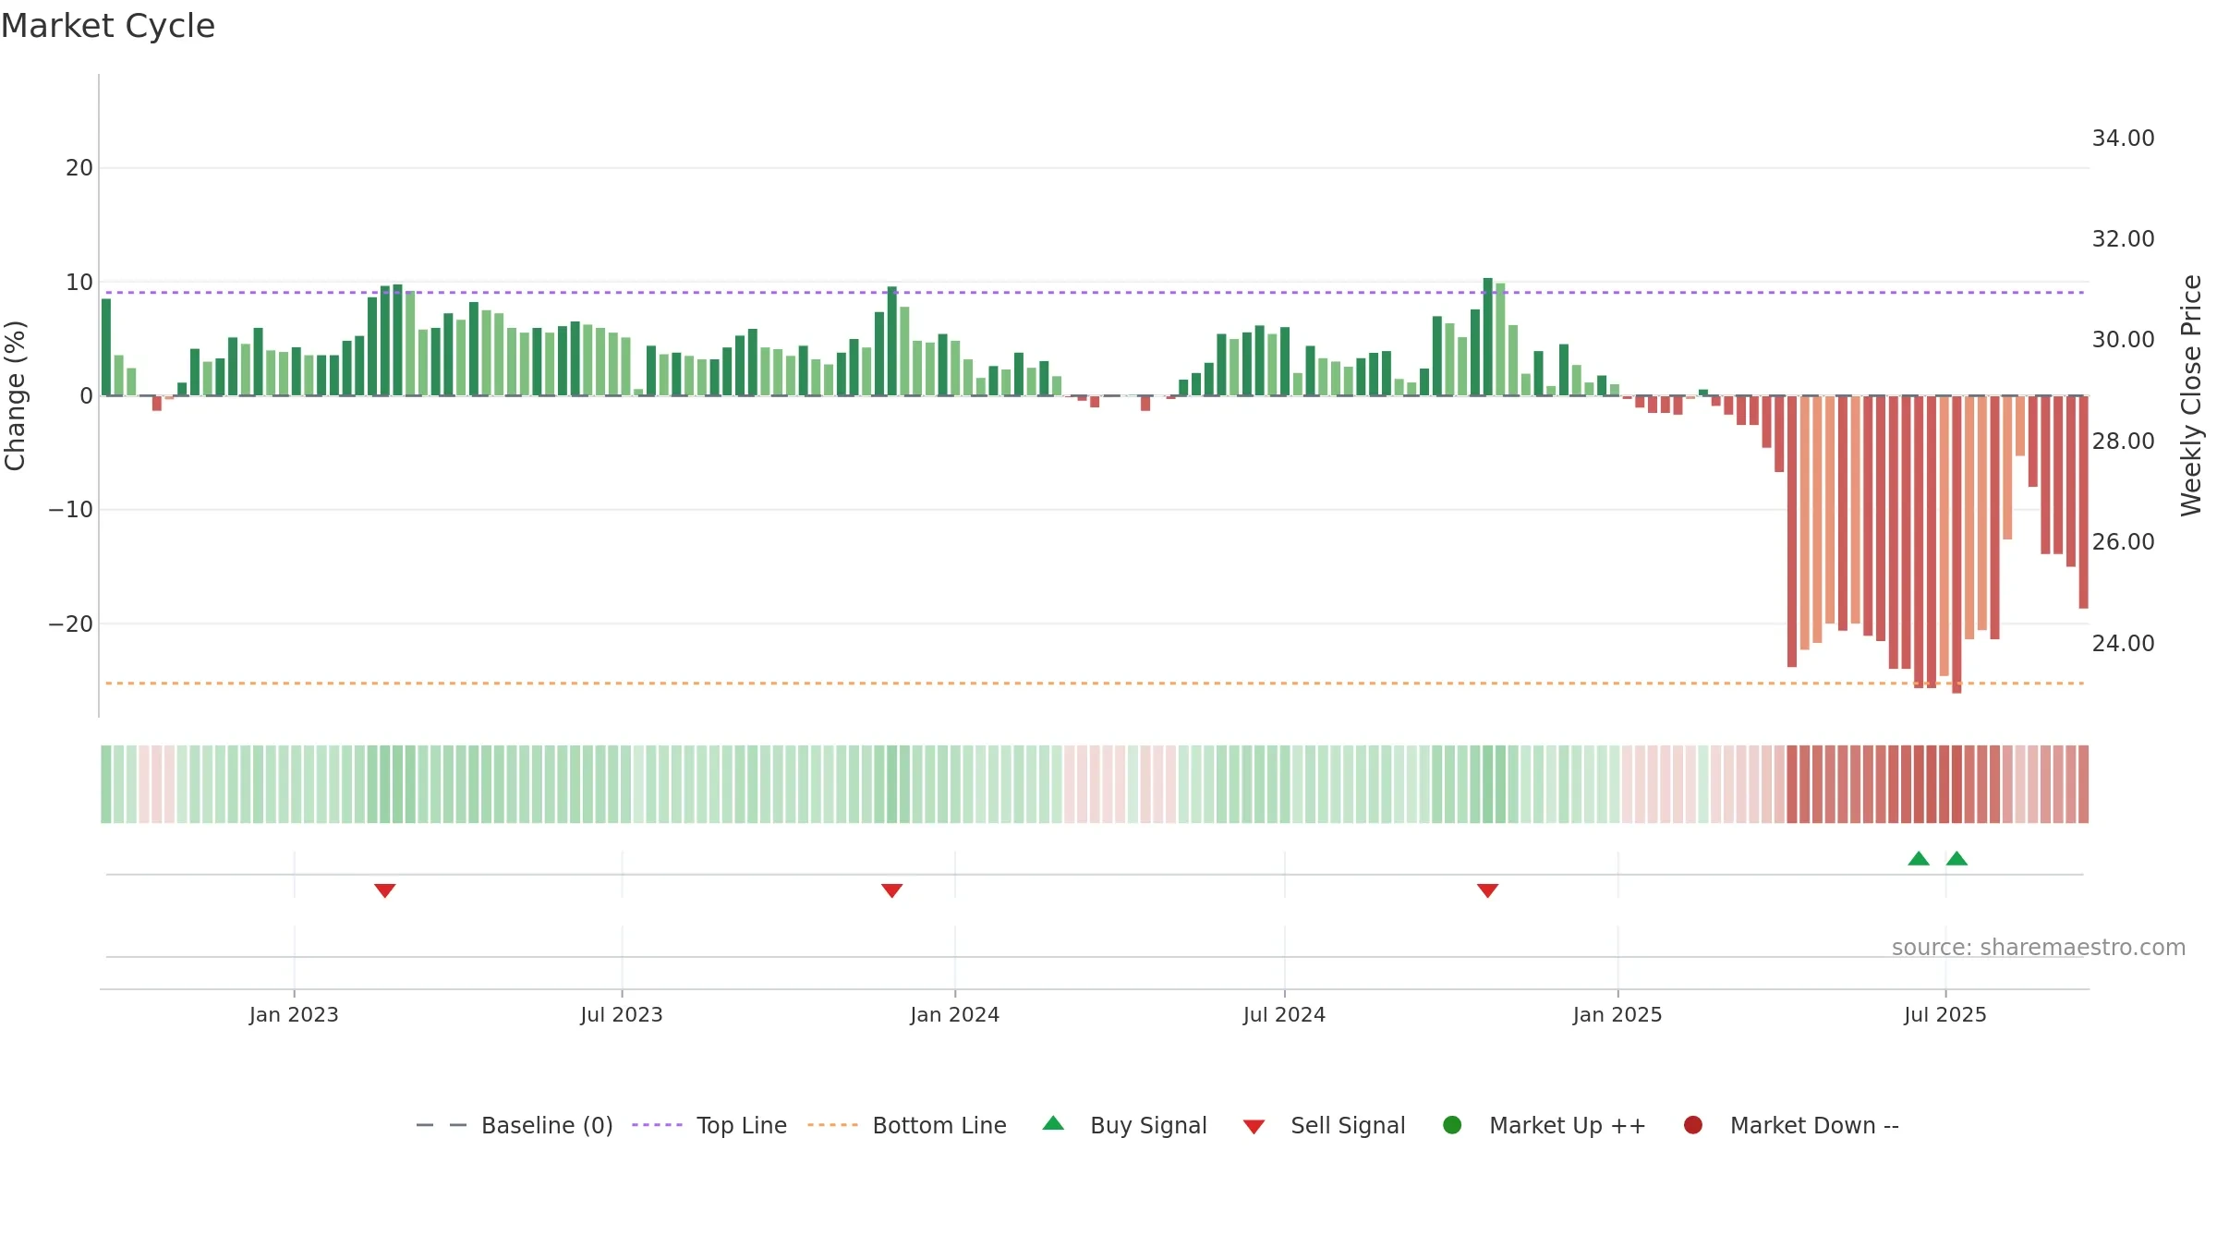The image size is (2217, 1247).
Task: Click the purple dotted Top Line in the chart
Action: [x=1095, y=293]
